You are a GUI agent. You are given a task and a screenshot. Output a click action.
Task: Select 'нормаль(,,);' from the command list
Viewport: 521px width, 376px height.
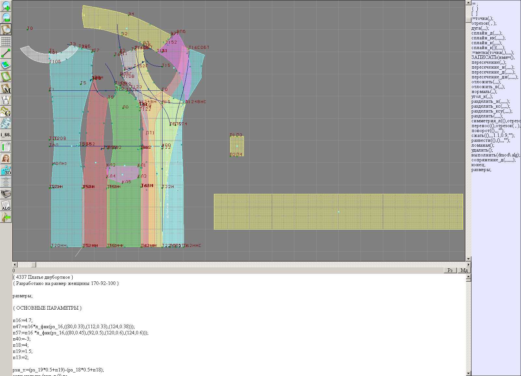tap(484, 92)
